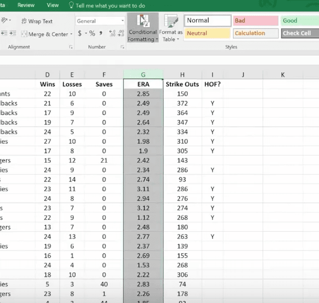The image size is (319, 303).
Task: Open the Alignment dialog launcher
Action: coord(70,47)
